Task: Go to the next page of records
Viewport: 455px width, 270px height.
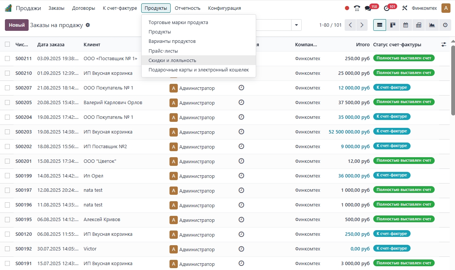Action: (x=362, y=25)
